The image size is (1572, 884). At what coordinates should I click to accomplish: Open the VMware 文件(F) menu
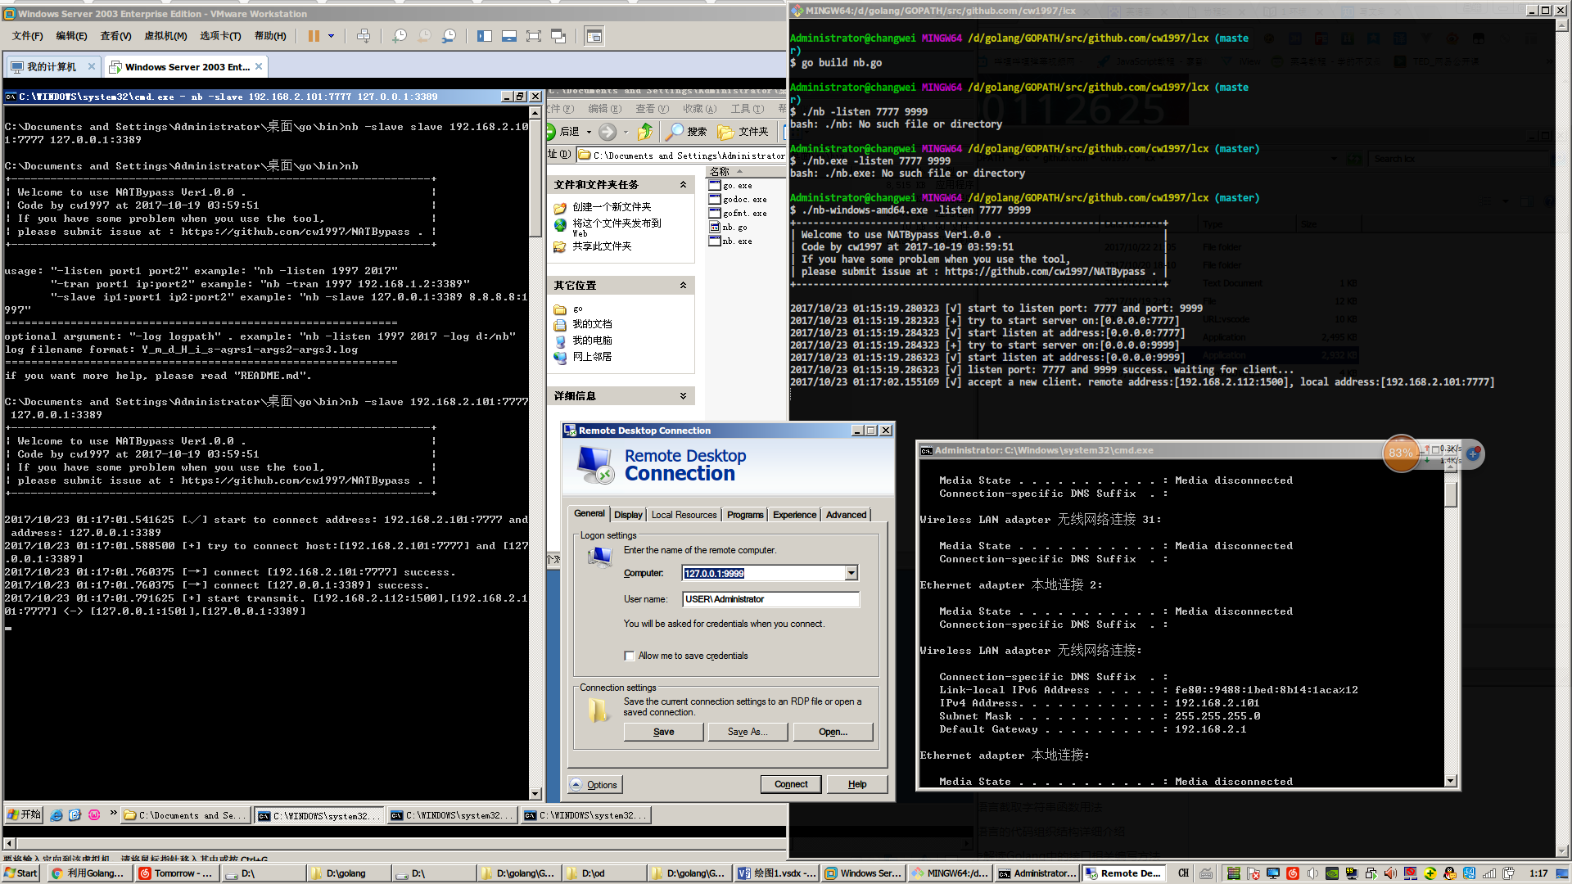tap(28, 36)
